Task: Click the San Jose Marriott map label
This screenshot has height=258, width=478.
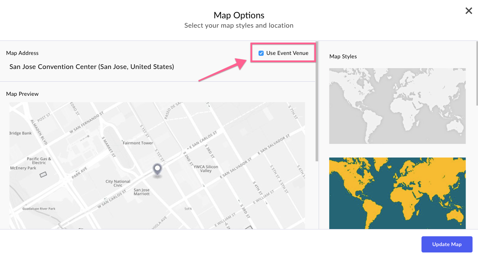Action: point(142,192)
